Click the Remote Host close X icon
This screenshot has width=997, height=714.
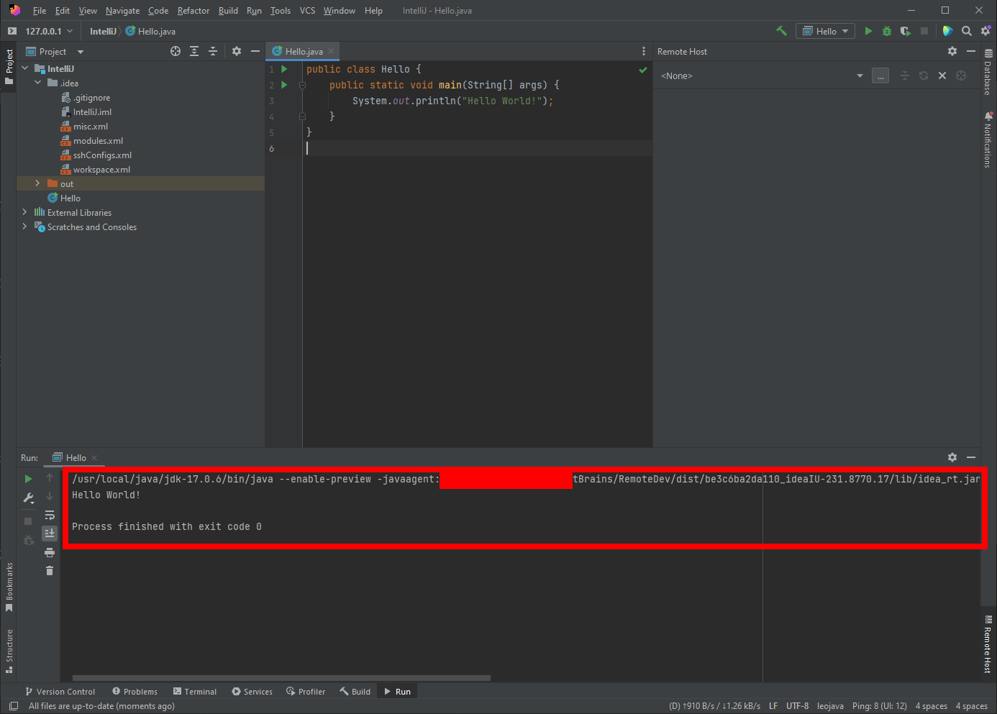point(942,75)
